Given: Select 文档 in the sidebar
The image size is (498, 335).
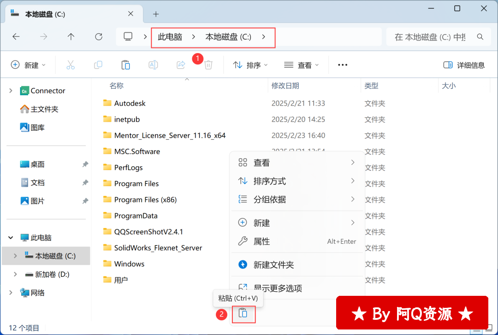Looking at the screenshot, I should tap(32, 182).
